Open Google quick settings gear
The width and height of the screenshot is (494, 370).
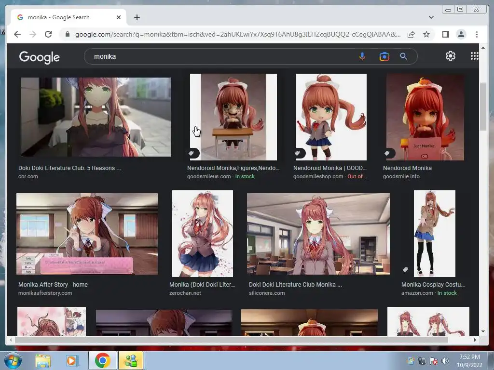(451, 56)
